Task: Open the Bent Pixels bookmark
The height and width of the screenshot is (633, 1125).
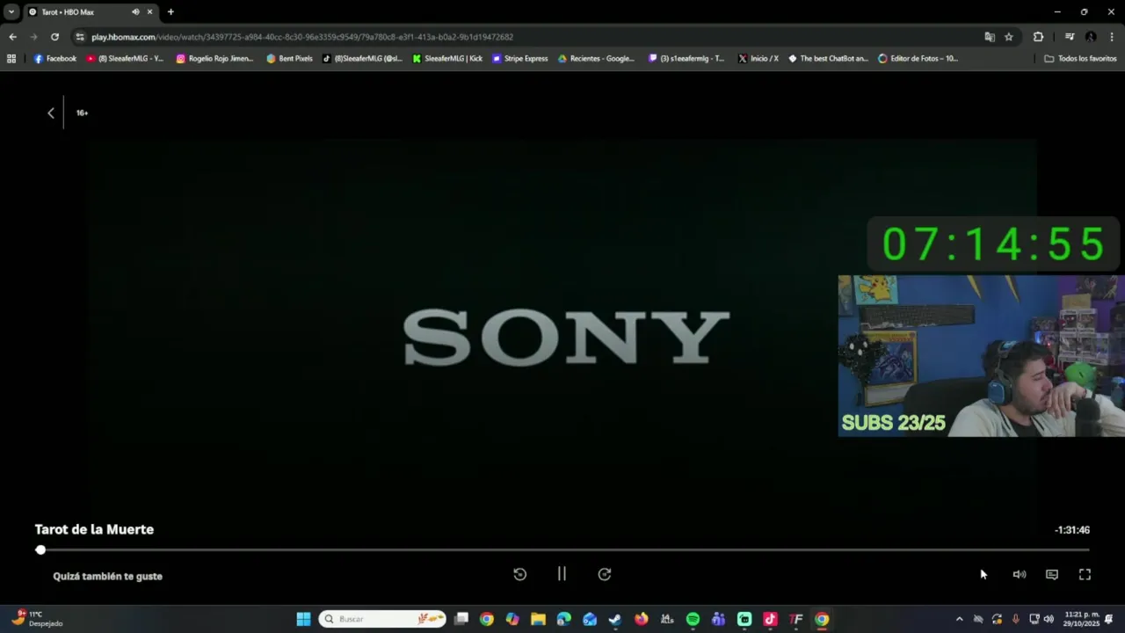Action: point(289,59)
